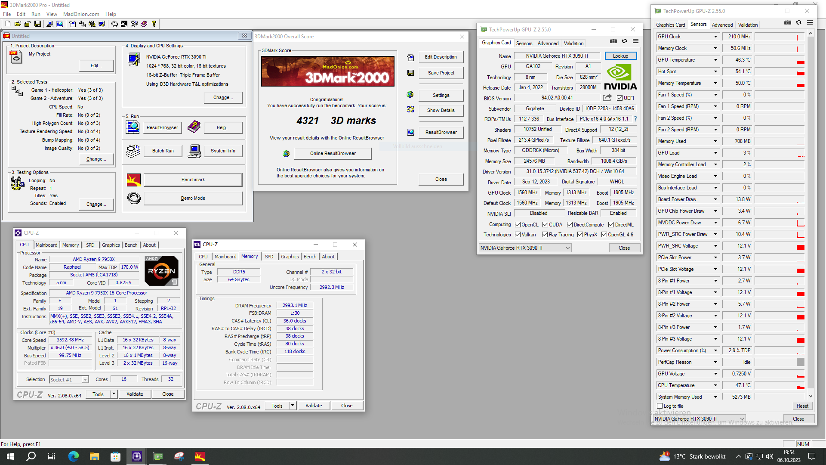Click the Select Tests checkboxes toolbar icon

82,24
